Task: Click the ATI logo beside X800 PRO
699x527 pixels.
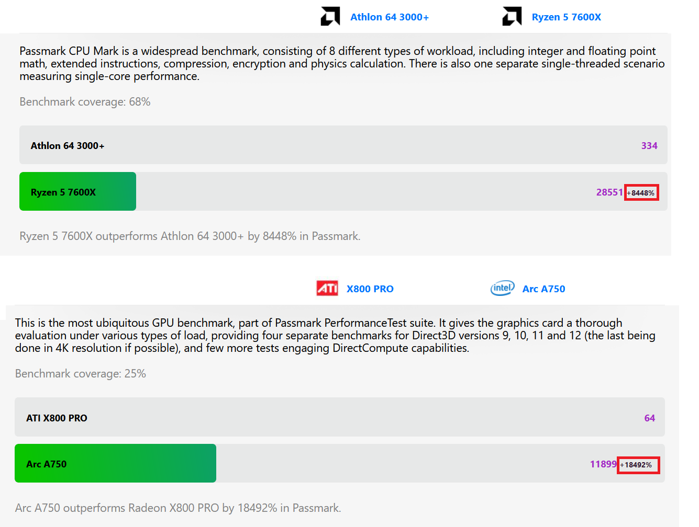Action: pos(327,288)
